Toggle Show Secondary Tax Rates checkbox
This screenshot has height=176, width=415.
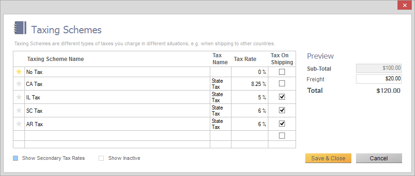tap(16, 158)
